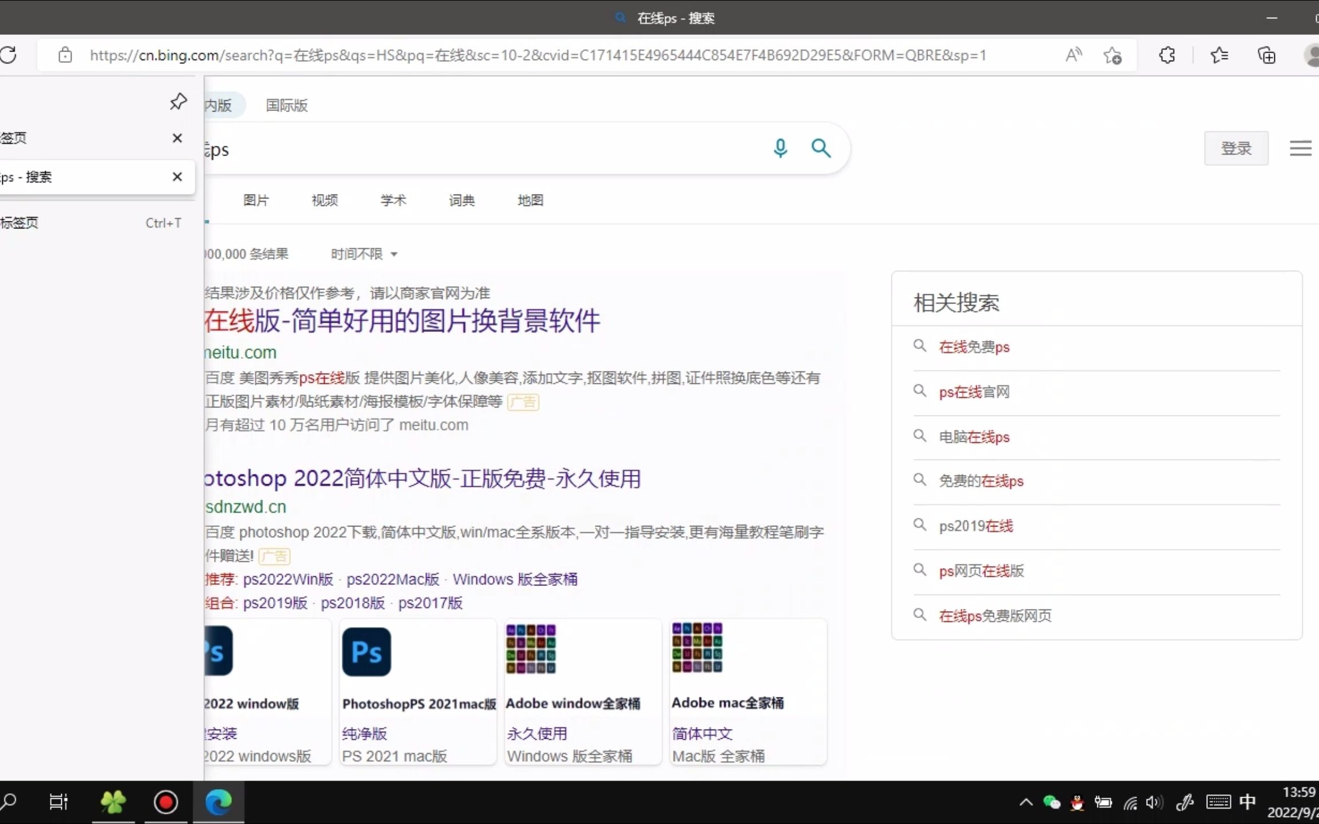
Task: Switch to 国际版 tab
Action: [287, 105]
